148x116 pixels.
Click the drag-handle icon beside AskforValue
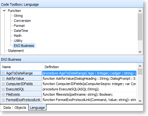click(x=3, y=78)
